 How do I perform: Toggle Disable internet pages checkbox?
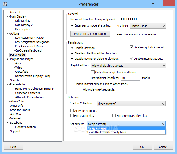click(131, 59)
